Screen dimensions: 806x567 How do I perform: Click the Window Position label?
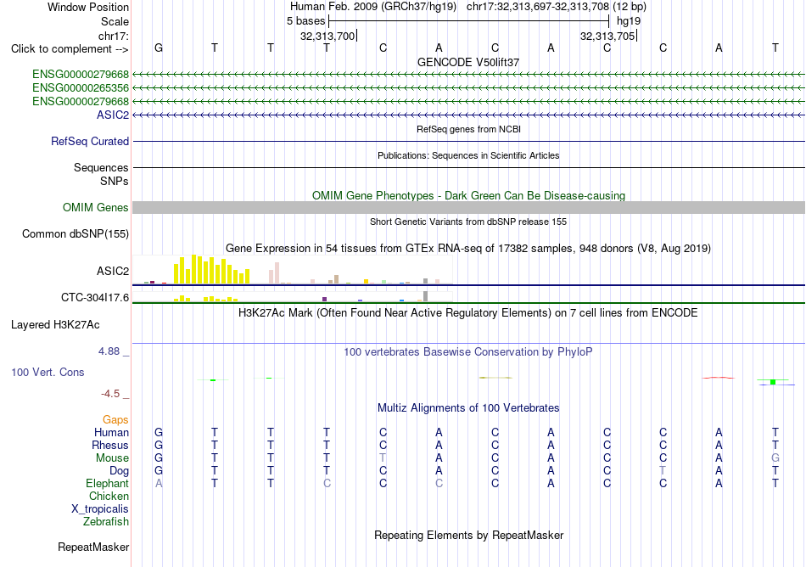tap(88, 7)
